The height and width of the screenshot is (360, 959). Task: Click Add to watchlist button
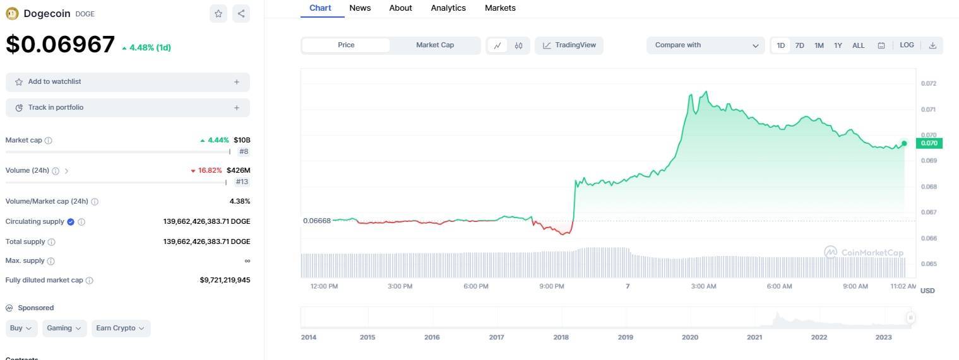tap(128, 82)
